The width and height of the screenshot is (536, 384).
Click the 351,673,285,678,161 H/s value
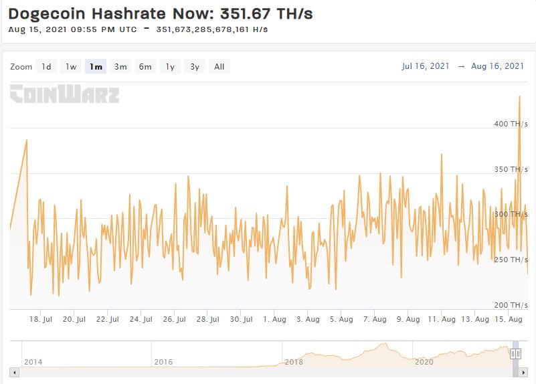(212, 29)
